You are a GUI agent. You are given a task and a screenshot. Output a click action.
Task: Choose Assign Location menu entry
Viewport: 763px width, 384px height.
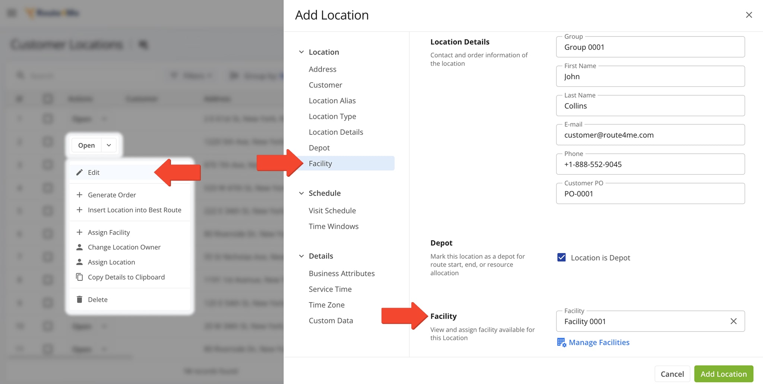point(130,262)
